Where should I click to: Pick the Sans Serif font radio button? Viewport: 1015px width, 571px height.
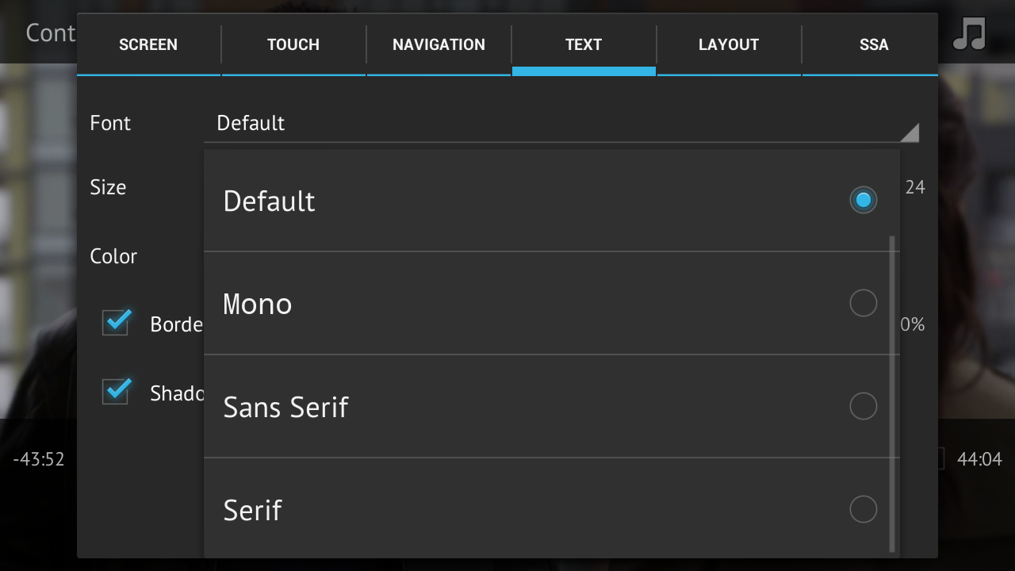(863, 406)
